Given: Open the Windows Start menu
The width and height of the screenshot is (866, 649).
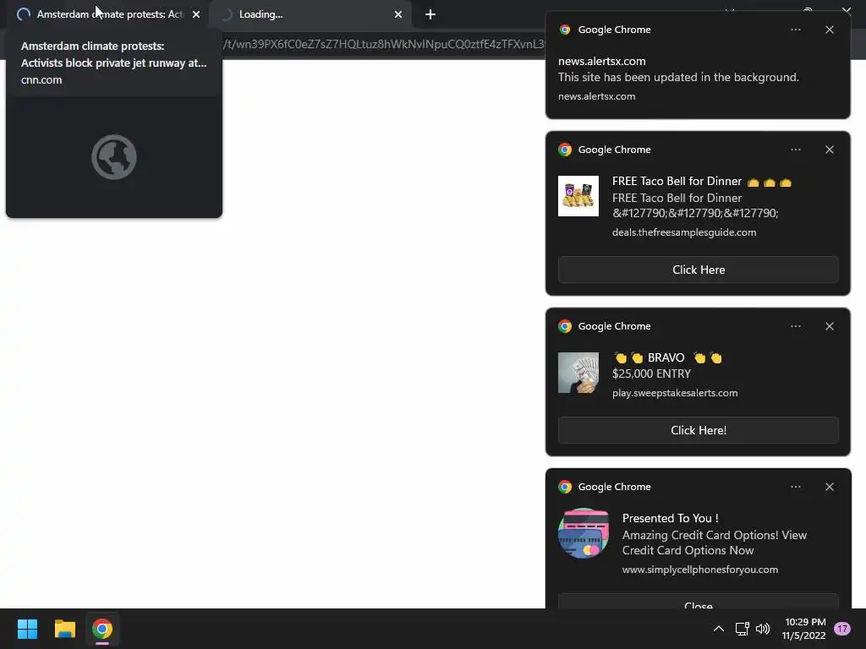Looking at the screenshot, I should click(27, 629).
